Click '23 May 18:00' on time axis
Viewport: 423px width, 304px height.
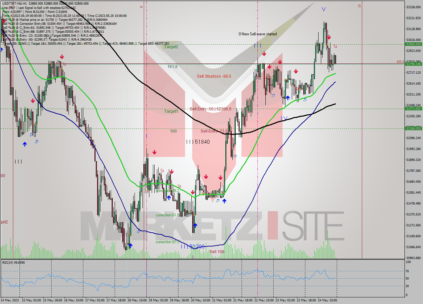tap(306, 300)
